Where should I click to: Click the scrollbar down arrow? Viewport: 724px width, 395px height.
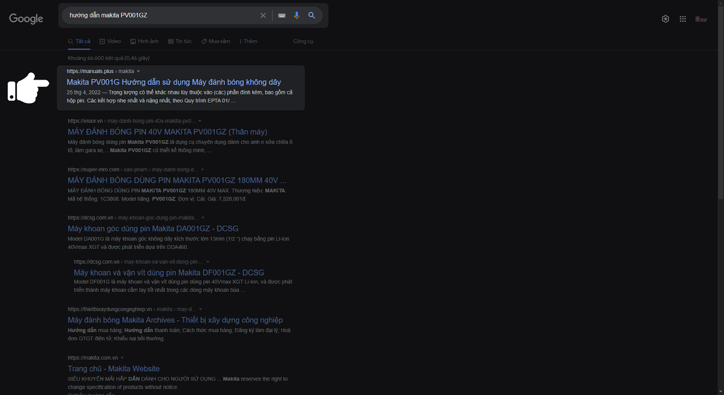721,391
